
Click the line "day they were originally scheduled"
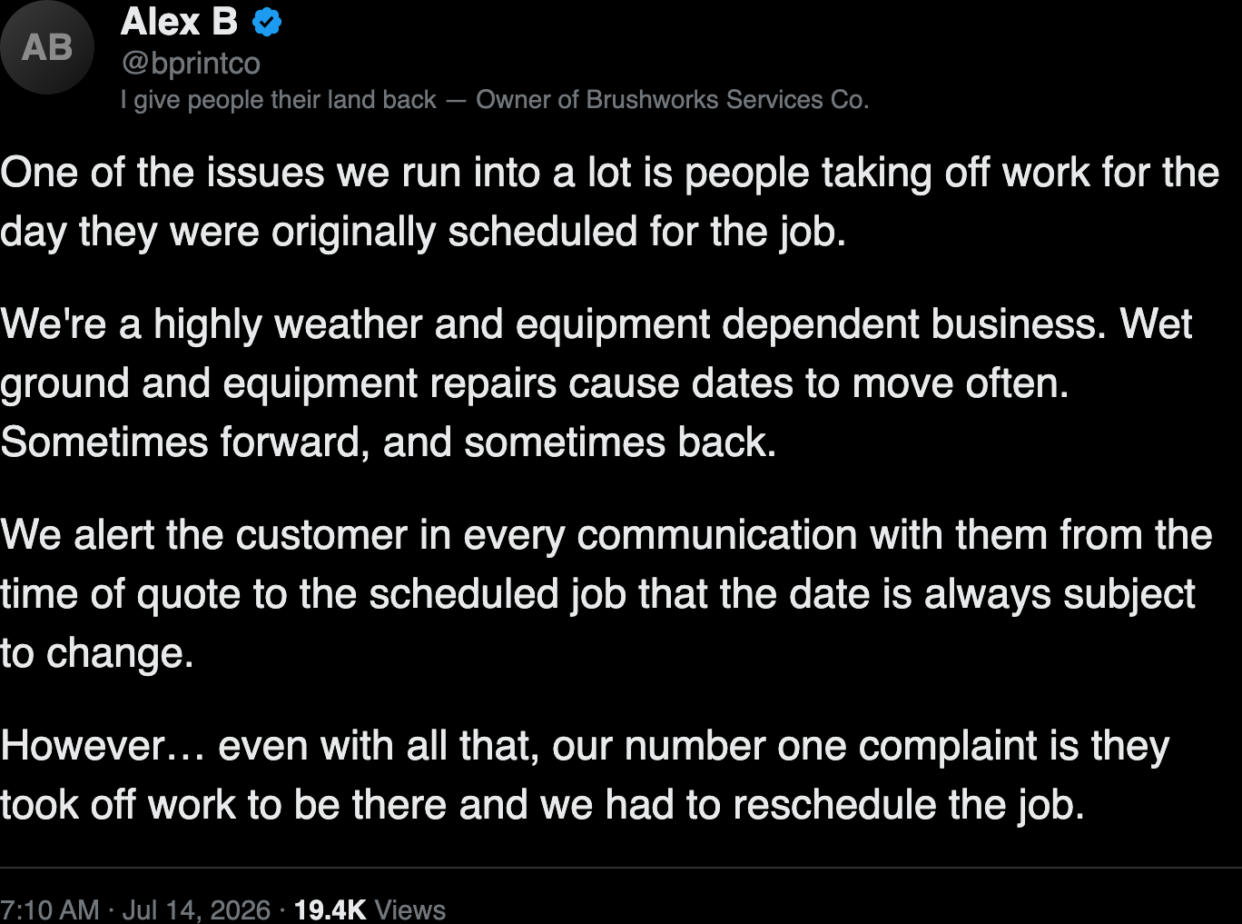point(423,232)
